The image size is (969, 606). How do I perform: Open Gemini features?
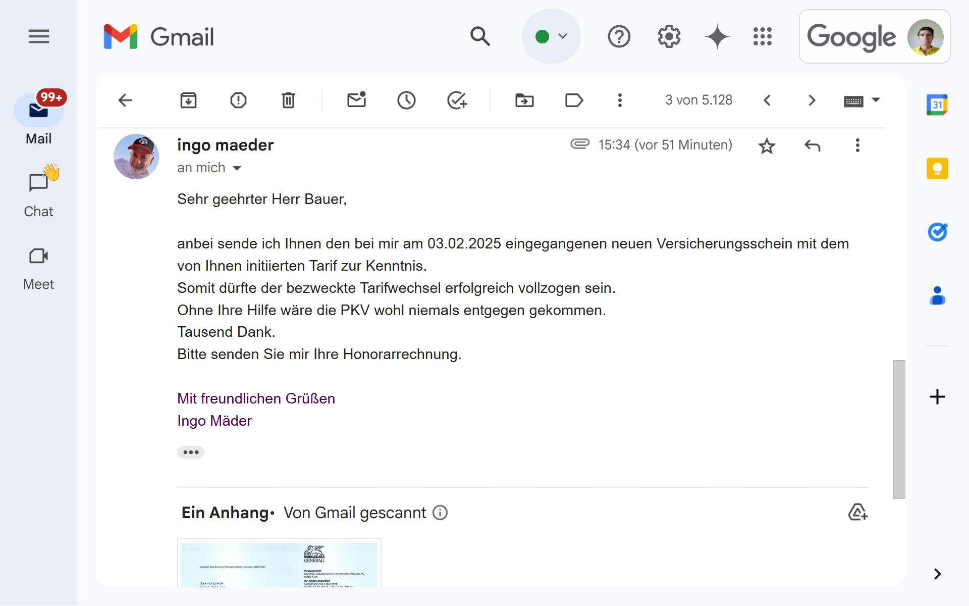tap(717, 36)
